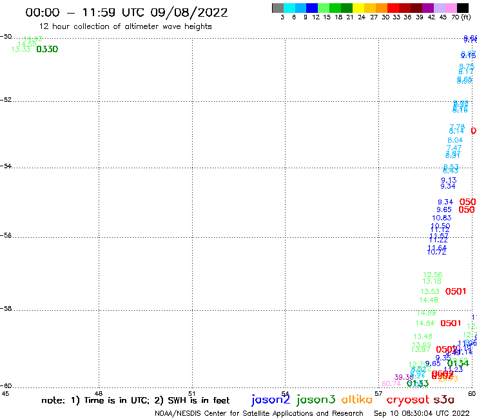477x419 pixels.
Task: Click the longitude axis label "48"
Action: pos(99,393)
